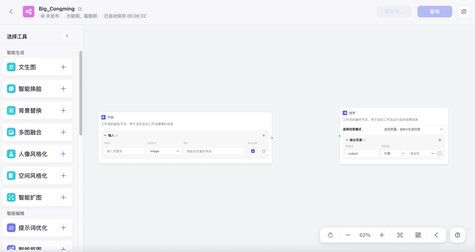Screen dimensions: 475x252
Task: Add the 背景替换 node
Action: click(x=63, y=110)
